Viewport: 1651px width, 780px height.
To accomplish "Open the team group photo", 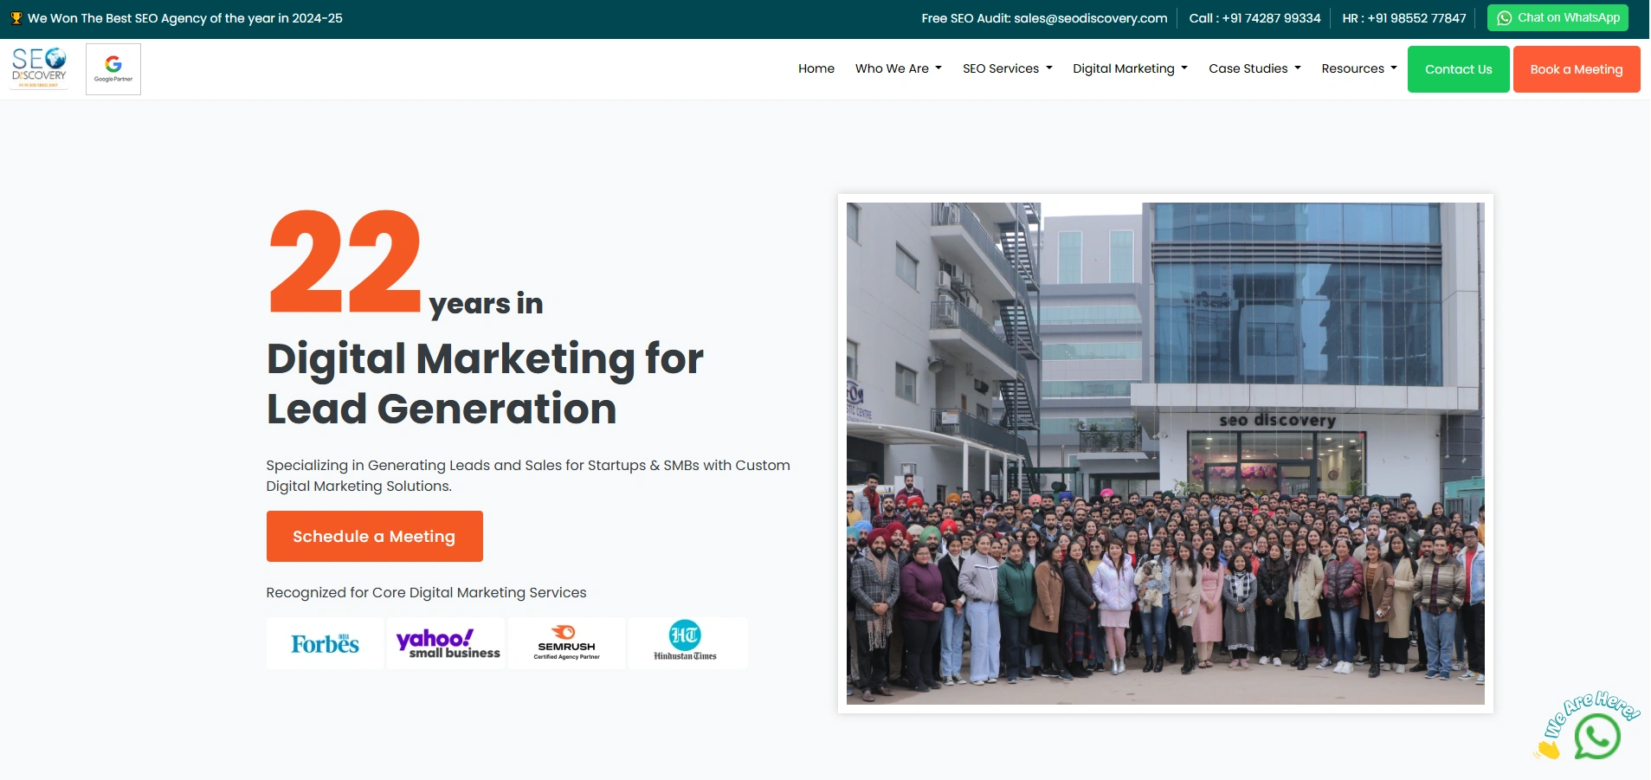I will [x=1164, y=453].
